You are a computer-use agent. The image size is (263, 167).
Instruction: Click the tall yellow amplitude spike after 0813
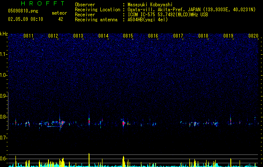[x=89, y=160]
